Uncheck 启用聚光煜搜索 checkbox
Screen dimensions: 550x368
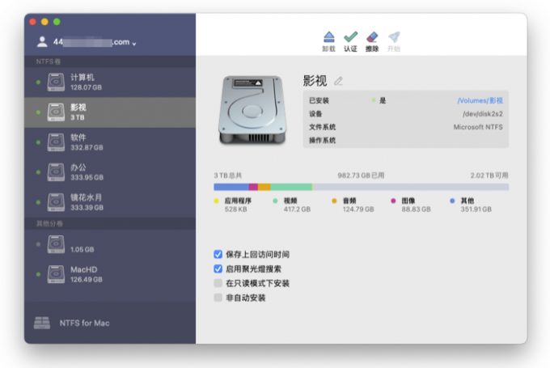pos(218,269)
